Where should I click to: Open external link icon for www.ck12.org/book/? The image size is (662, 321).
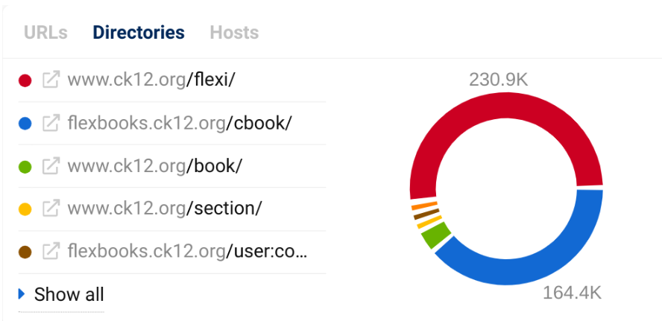(x=51, y=166)
